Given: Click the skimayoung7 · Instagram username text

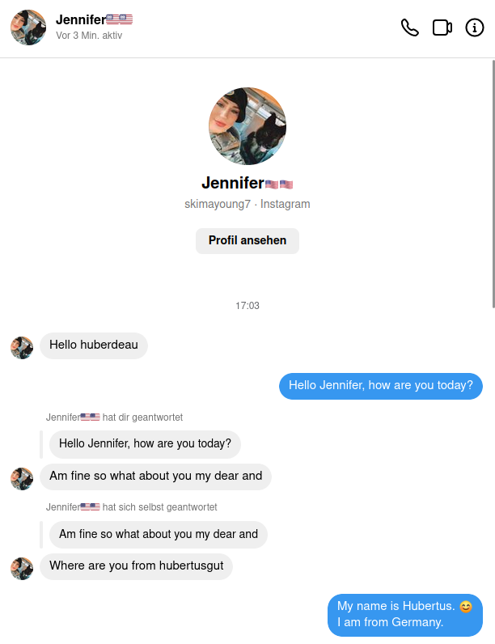Looking at the screenshot, I should pyautogui.click(x=247, y=204).
